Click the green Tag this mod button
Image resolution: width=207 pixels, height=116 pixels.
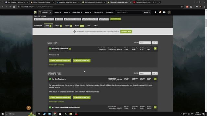(115, 19)
